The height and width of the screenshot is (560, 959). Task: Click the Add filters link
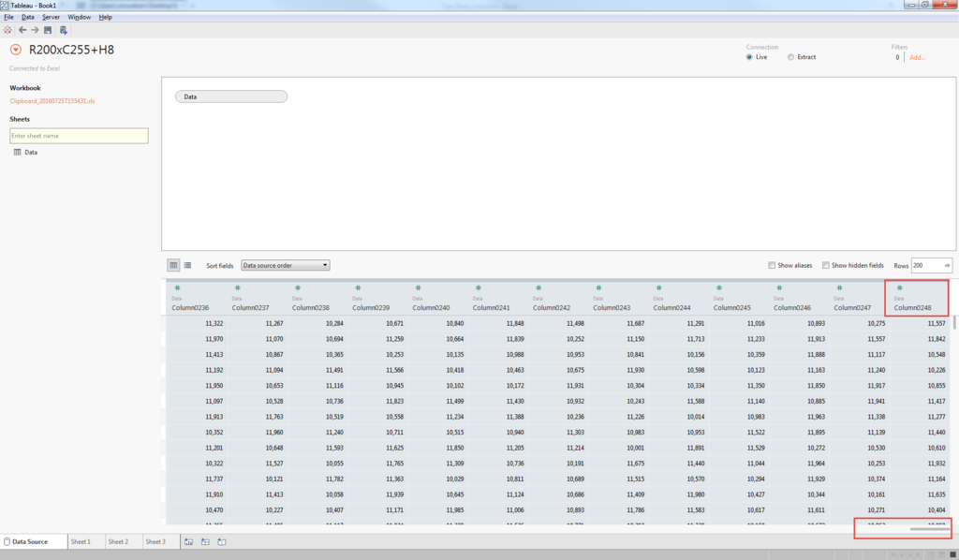(918, 57)
